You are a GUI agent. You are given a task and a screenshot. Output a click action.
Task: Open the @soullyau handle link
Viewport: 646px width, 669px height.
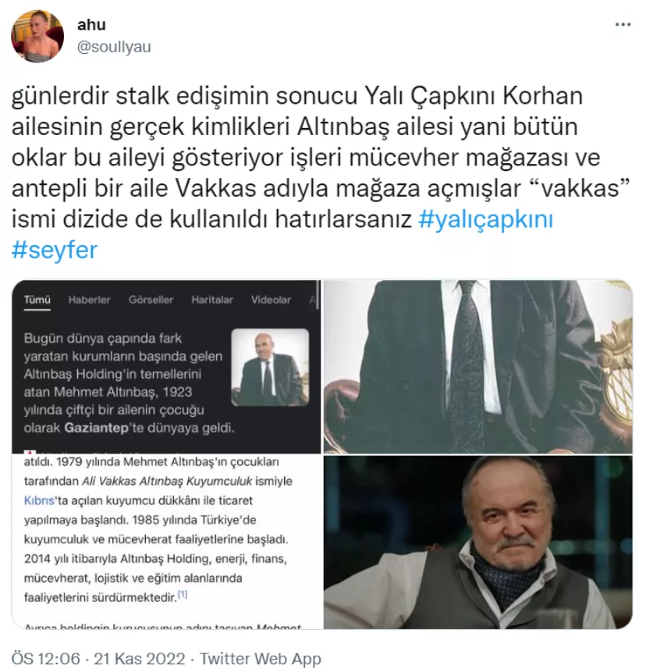pos(114,47)
